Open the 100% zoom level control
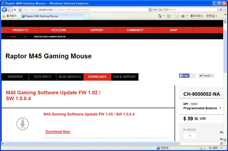 [214, 148]
